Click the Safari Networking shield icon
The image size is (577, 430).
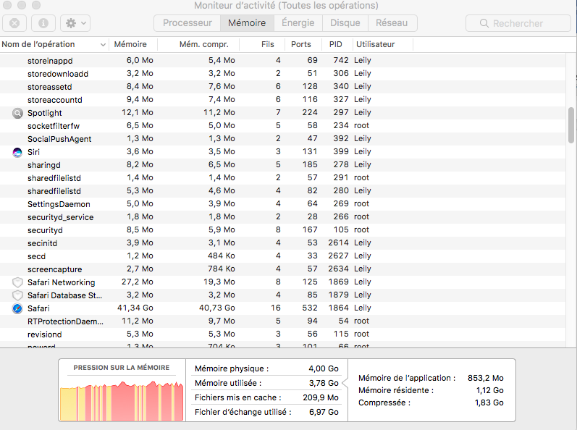pyautogui.click(x=18, y=282)
